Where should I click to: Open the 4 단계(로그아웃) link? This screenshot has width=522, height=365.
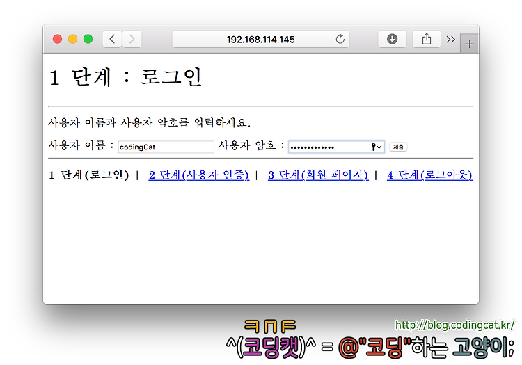point(430,175)
